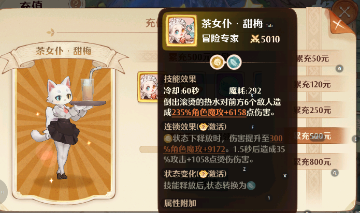Click the recharge progress bar
This screenshot has width=360, height=213.
pyautogui.click(x=149, y=149)
